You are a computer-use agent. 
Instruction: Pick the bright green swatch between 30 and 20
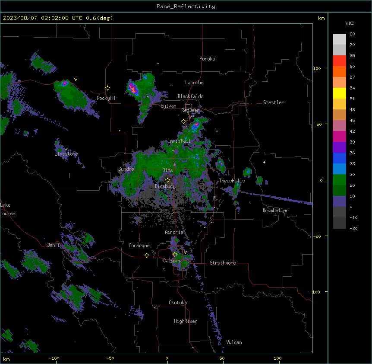click(x=339, y=180)
